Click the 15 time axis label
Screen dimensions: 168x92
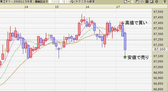point(57,7)
